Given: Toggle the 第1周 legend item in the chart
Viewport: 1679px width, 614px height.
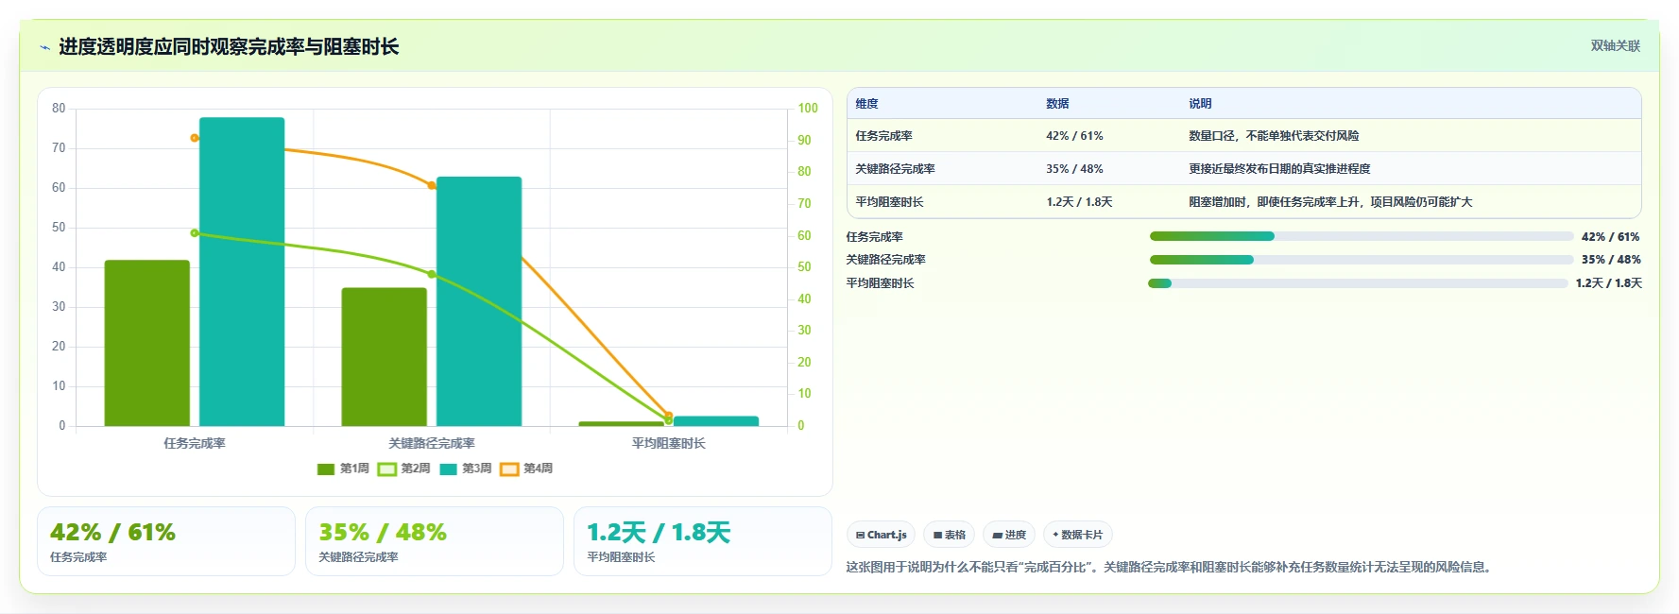Looking at the screenshot, I should 343,469.
